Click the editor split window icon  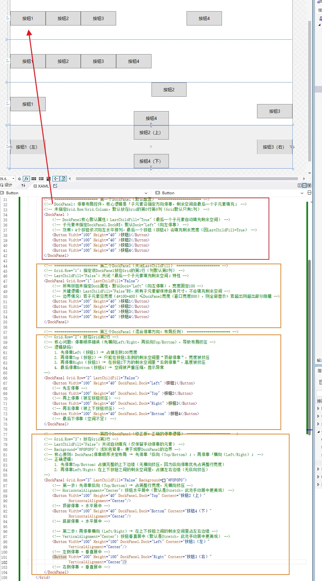pyautogui.click(x=309, y=193)
